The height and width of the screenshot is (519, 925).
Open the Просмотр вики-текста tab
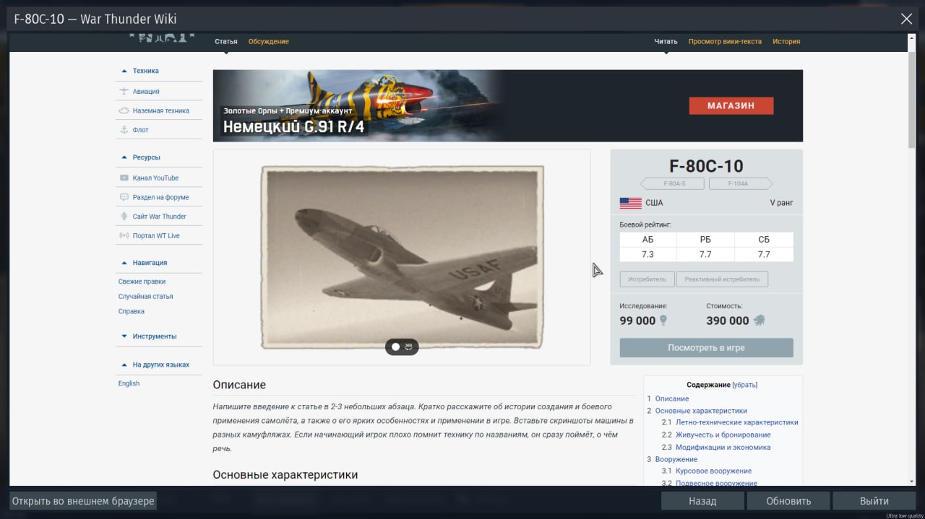tap(725, 41)
